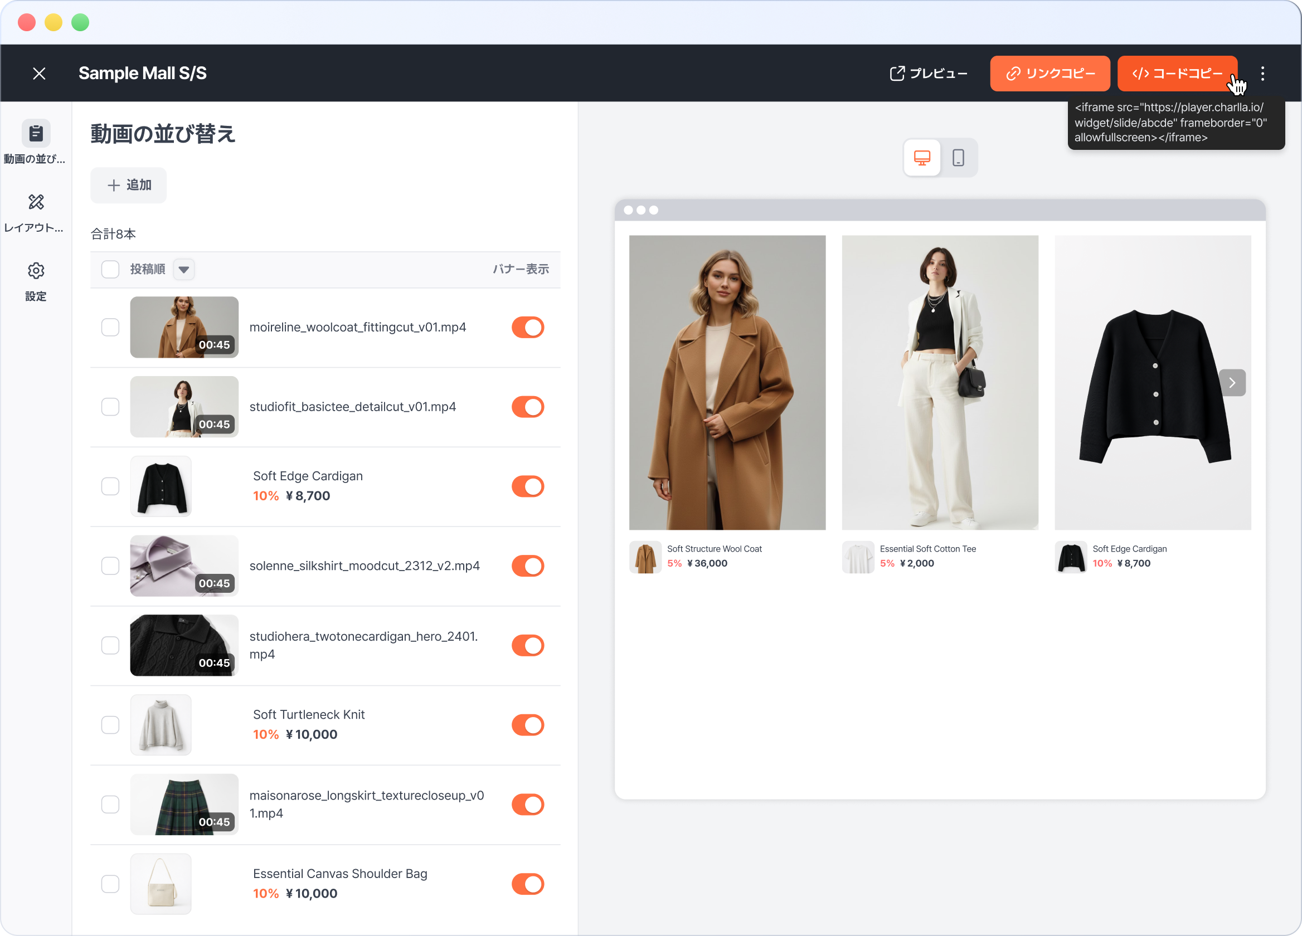Image resolution: width=1302 pixels, height=936 pixels.
Task: Turn off Soft Turtleneck Knit banner toggle
Action: tap(527, 725)
